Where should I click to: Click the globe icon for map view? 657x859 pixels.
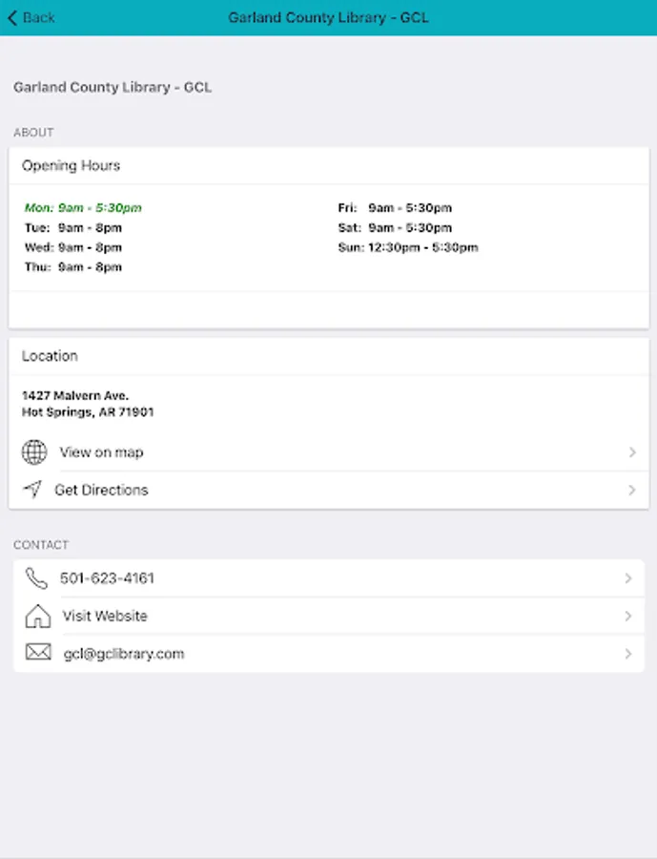pyautogui.click(x=34, y=452)
